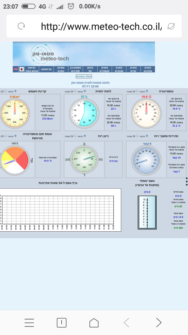Open the סיכום יומי menu item

[x=90, y=69]
